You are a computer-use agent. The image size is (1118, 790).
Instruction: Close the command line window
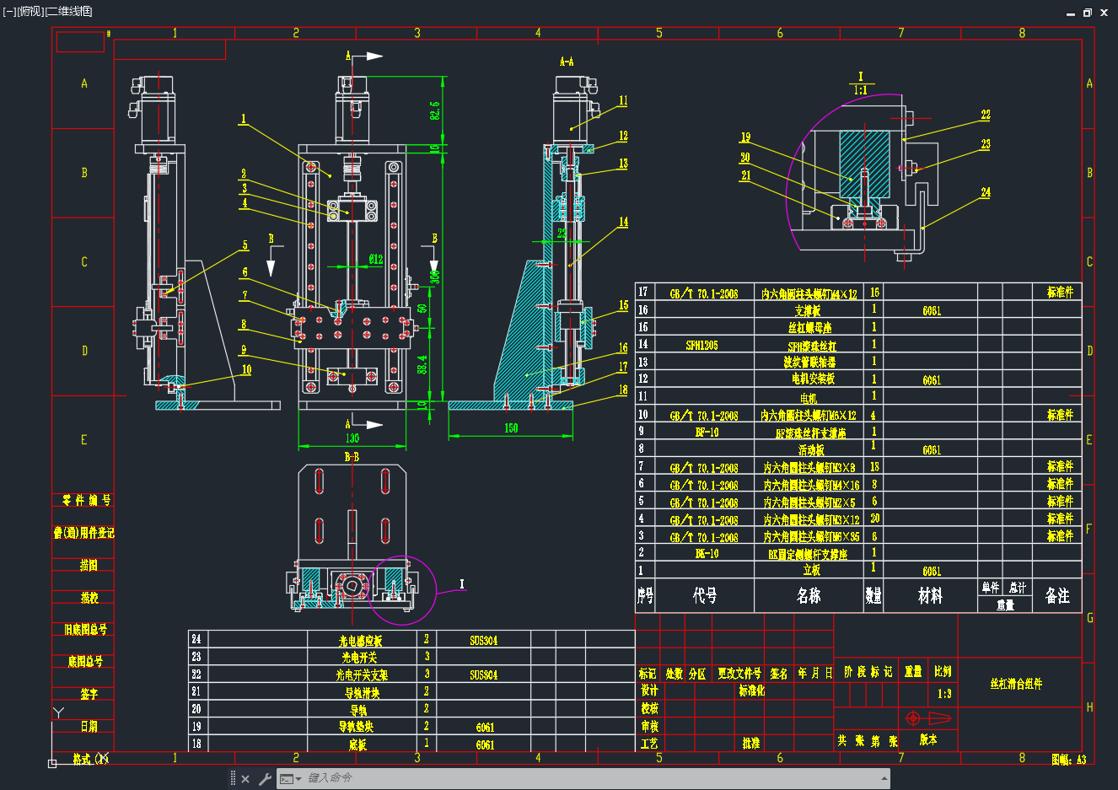click(245, 779)
